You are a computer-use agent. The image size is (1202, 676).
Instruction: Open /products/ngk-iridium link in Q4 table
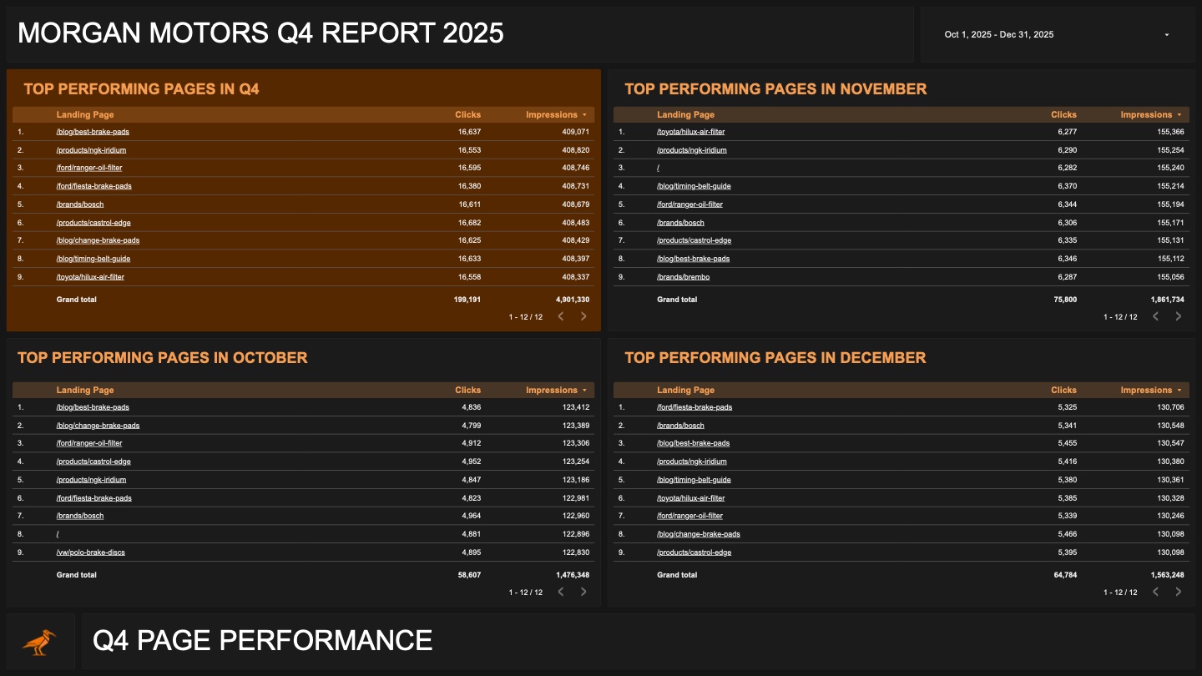(91, 150)
